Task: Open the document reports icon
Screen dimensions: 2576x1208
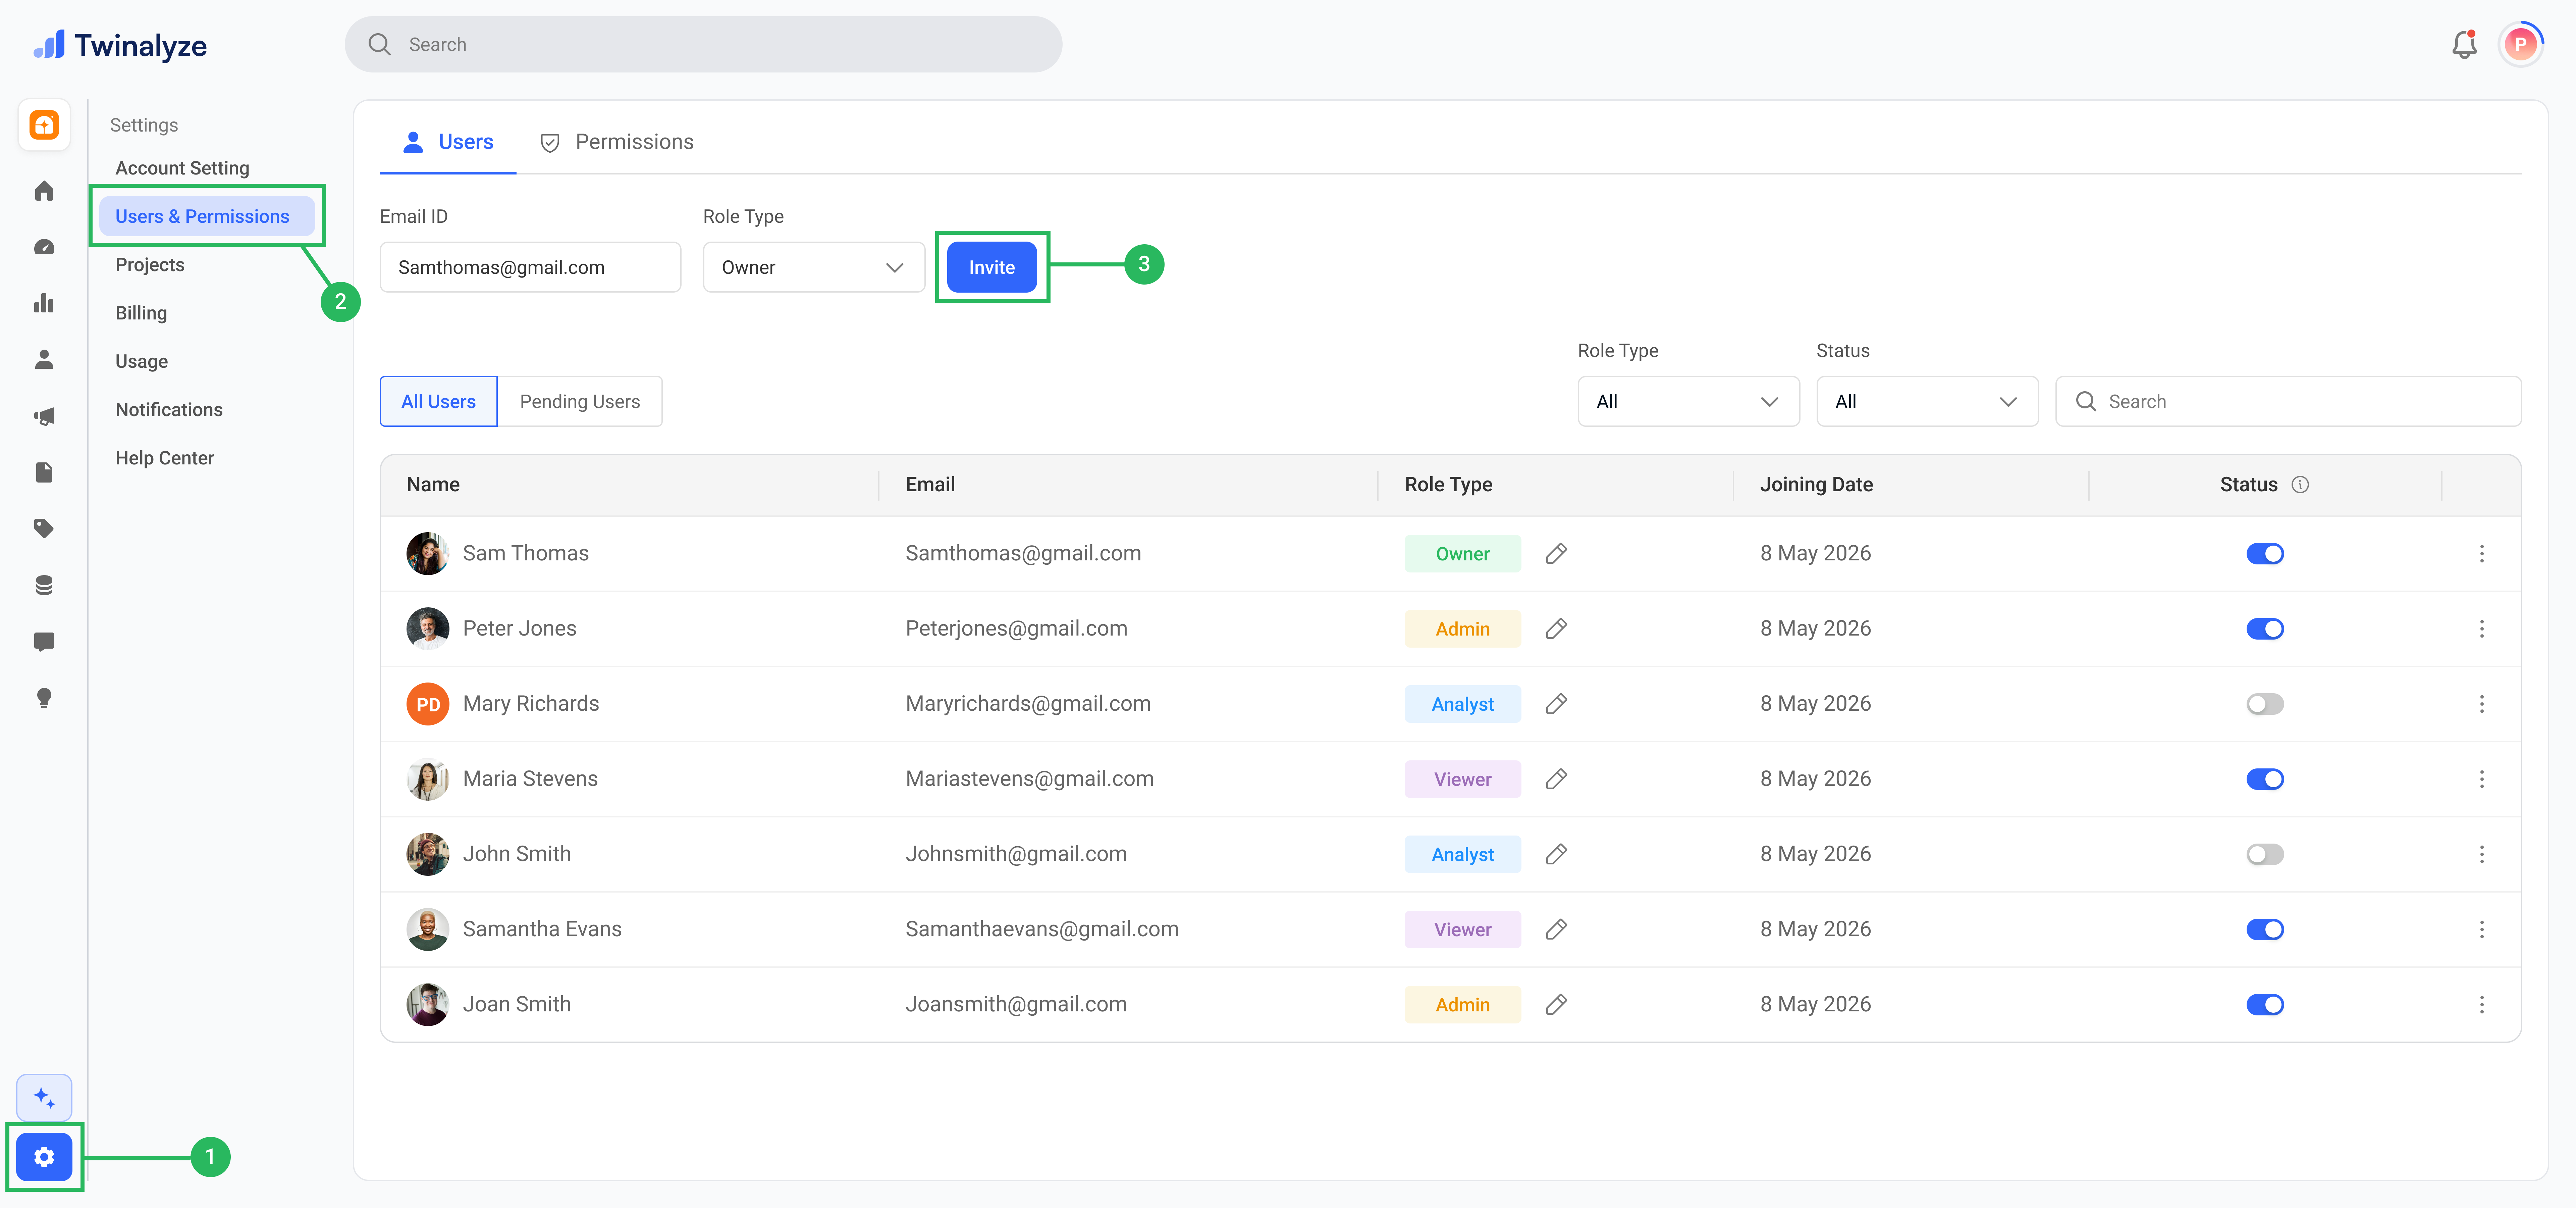Action: click(x=44, y=472)
